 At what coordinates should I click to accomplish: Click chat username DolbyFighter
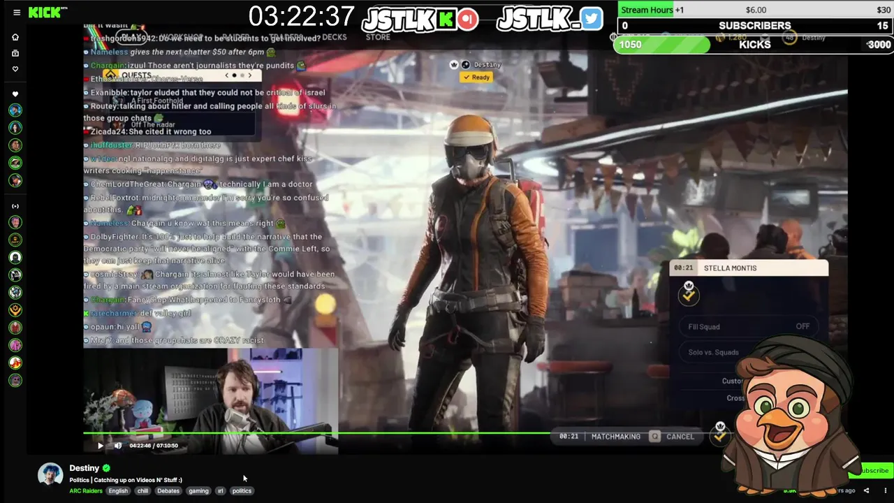coord(115,237)
